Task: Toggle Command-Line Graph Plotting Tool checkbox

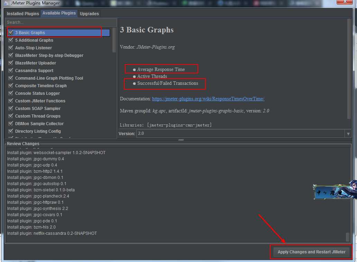Action: pyautogui.click(x=11, y=78)
